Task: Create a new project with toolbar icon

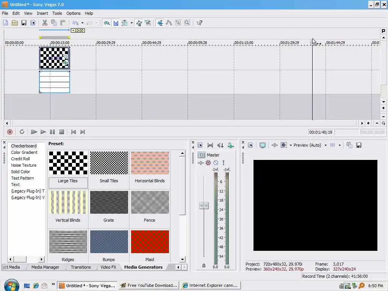Action: coord(5,23)
